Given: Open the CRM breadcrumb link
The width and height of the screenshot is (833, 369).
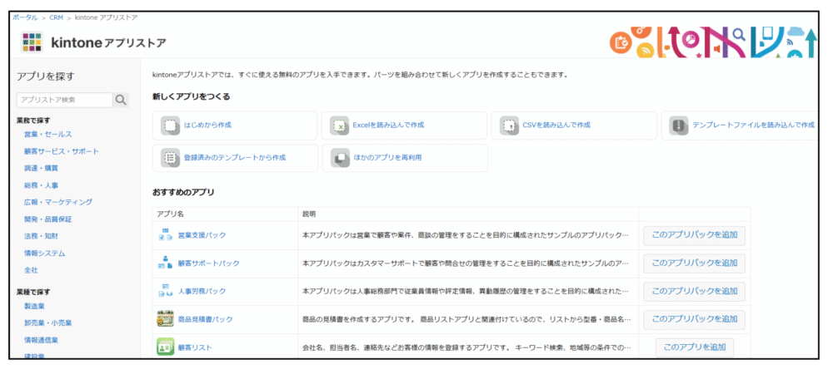Looking at the screenshot, I should click(x=57, y=17).
